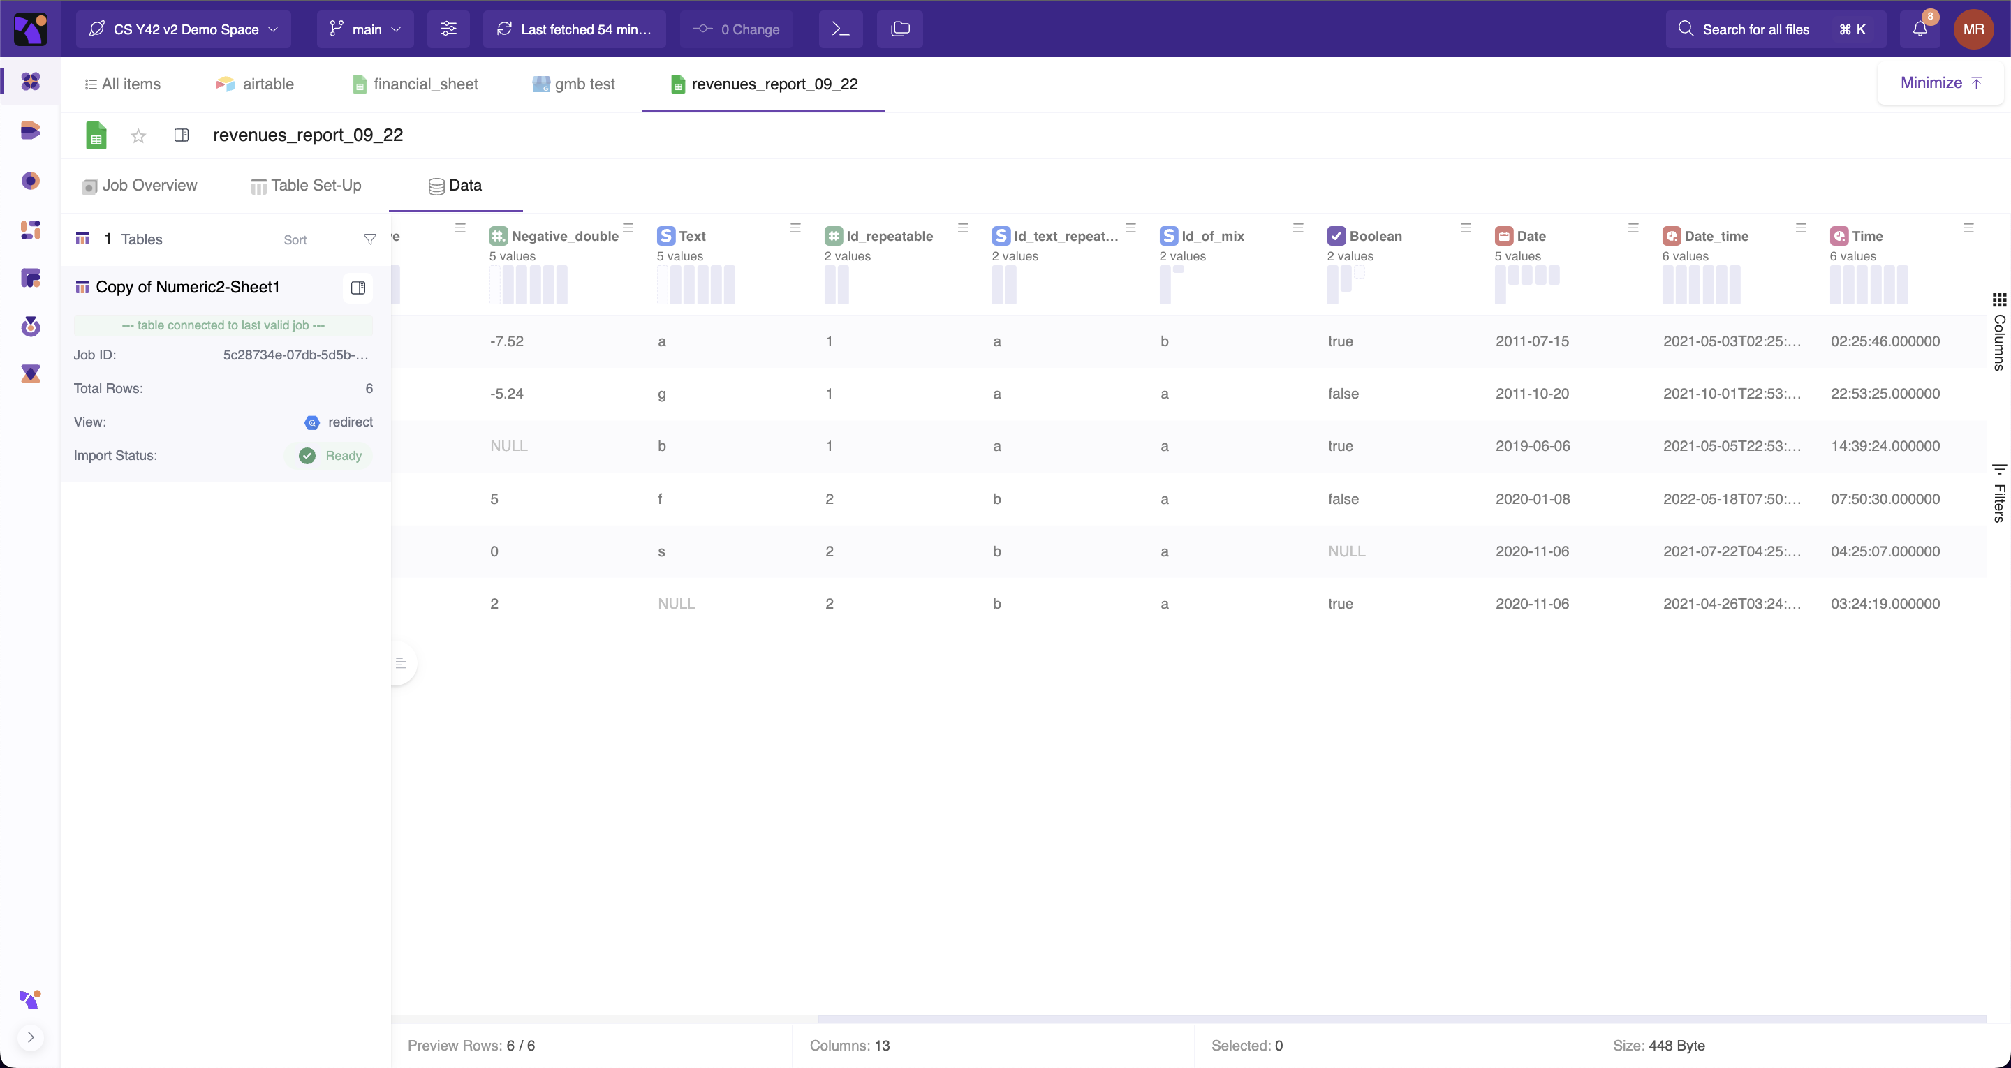Click the star icon to favorite the report
The width and height of the screenshot is (2011, 1068).
[x=138, y=136]
